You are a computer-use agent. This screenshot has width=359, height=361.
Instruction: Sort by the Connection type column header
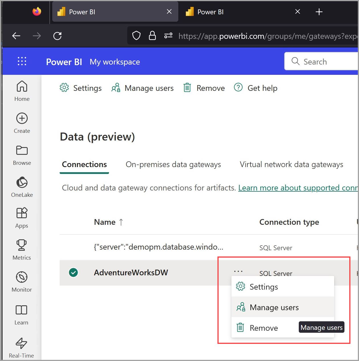pos(289,222)
